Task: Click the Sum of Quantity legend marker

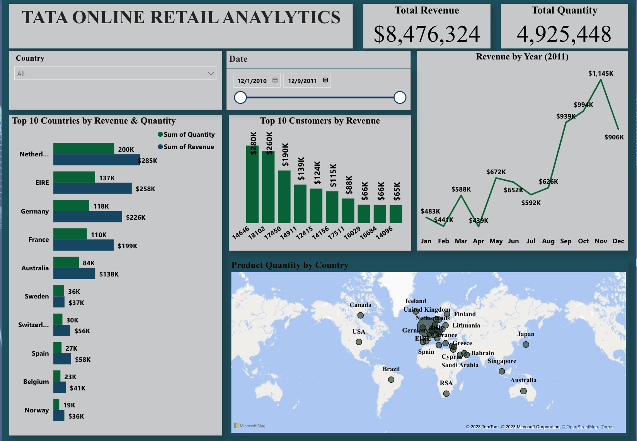Action: [x=160, y=134]
